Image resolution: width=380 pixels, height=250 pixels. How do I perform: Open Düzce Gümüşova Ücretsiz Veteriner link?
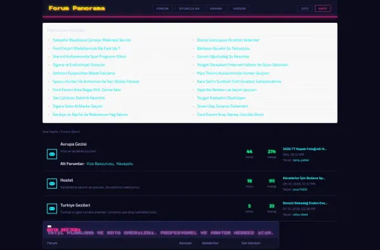[228, 40]
